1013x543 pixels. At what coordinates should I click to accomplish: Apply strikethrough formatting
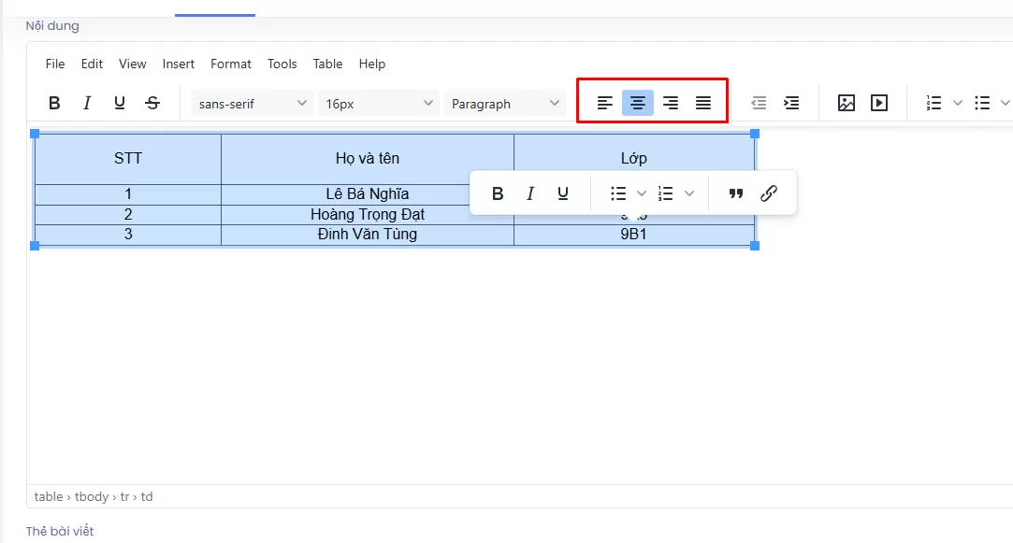(152, 104)
